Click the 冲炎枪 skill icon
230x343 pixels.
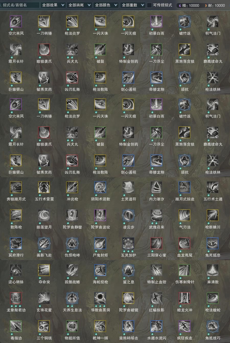72,187
